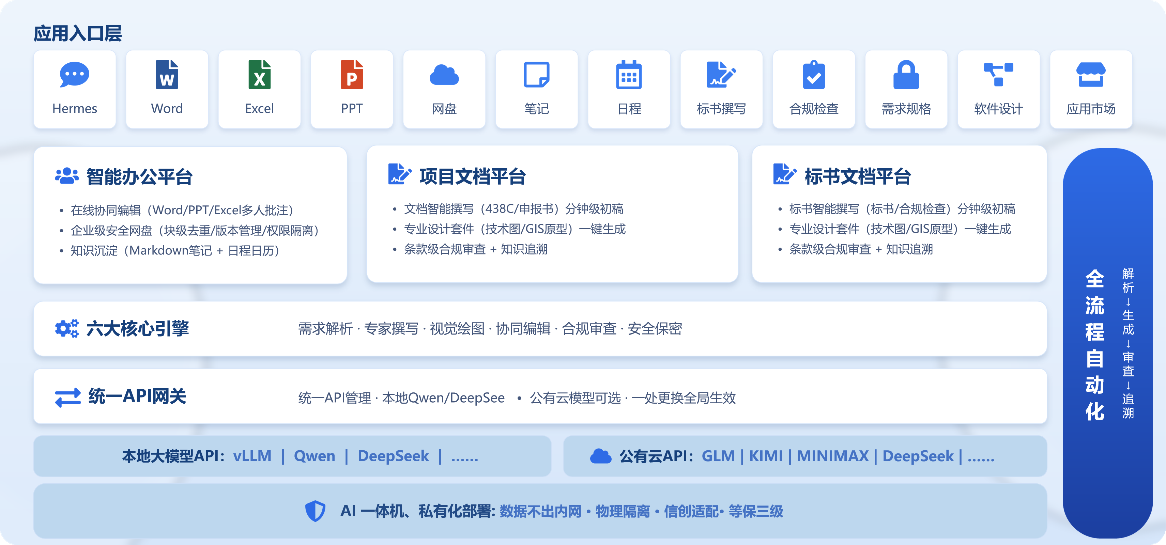Click the 等保三级 text

pyautogui.click(x=756, y=512)
